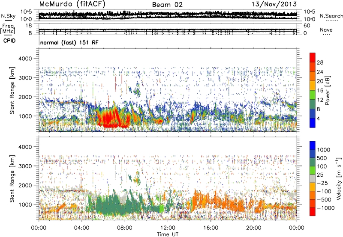Image resolution: width=343 pixels, height=237 pixels.
Task: Click the N.Search legend label
Action: (331, 16)
